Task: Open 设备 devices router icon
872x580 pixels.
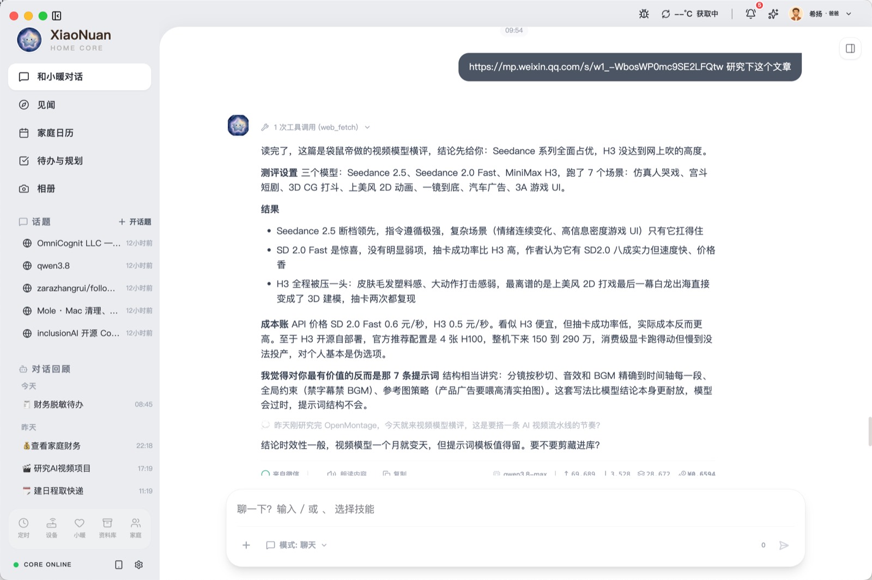Action: (x=52, y=527)
